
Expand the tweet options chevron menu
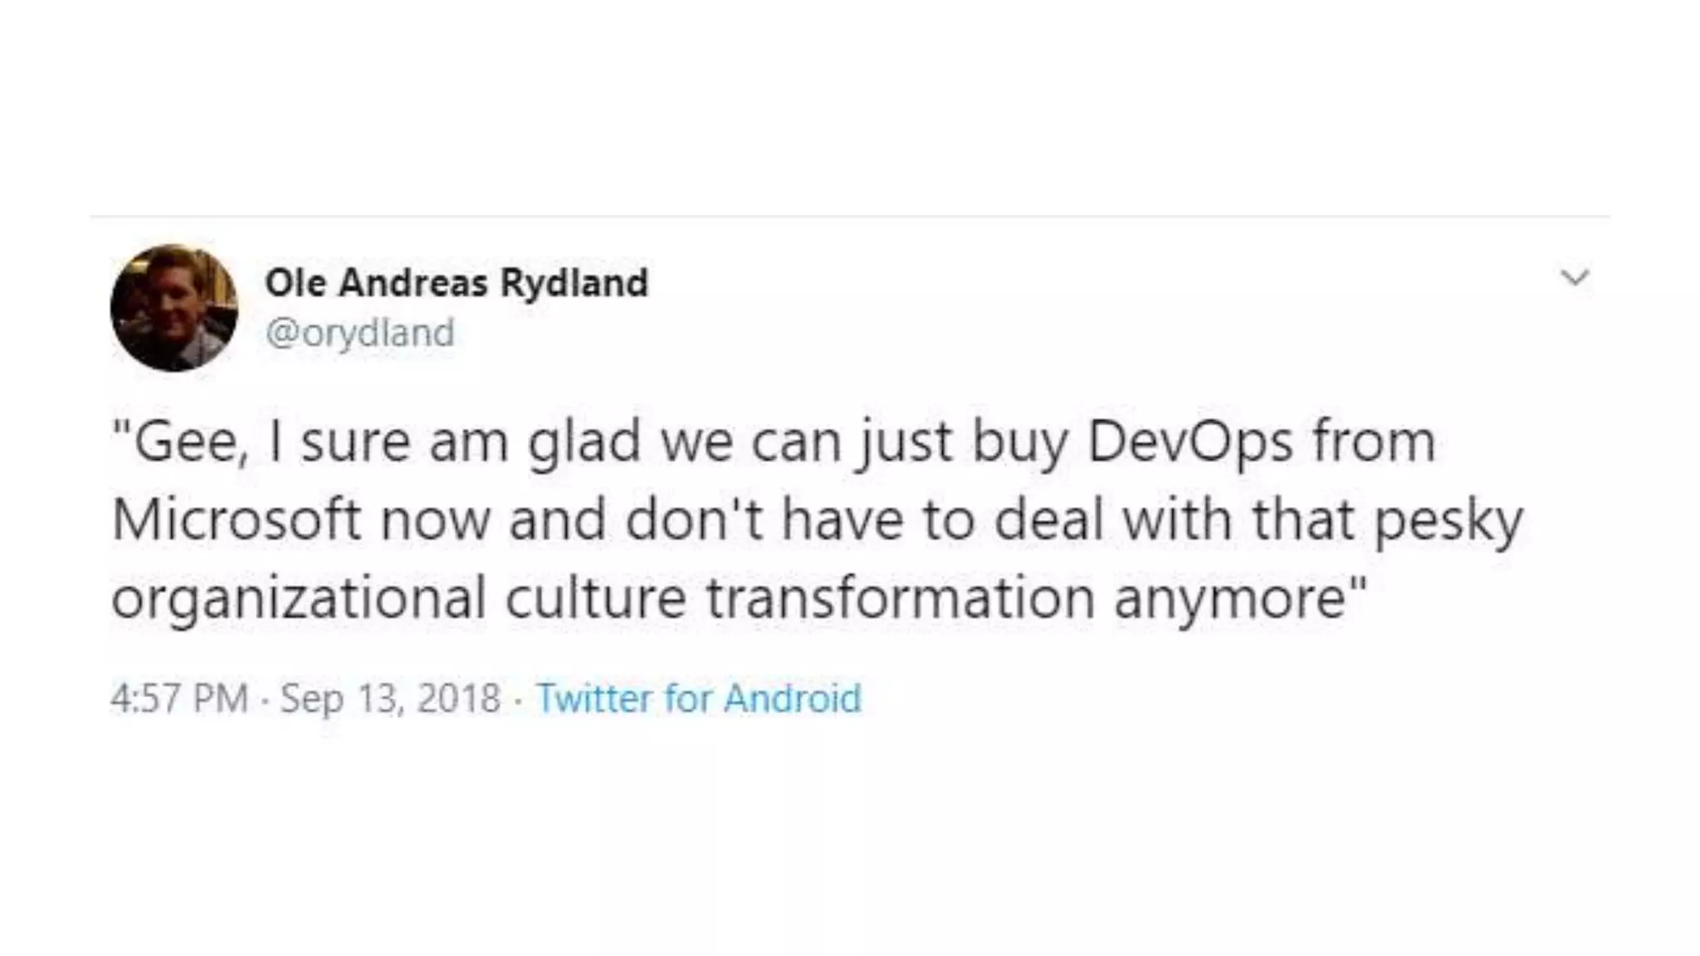1575,277
